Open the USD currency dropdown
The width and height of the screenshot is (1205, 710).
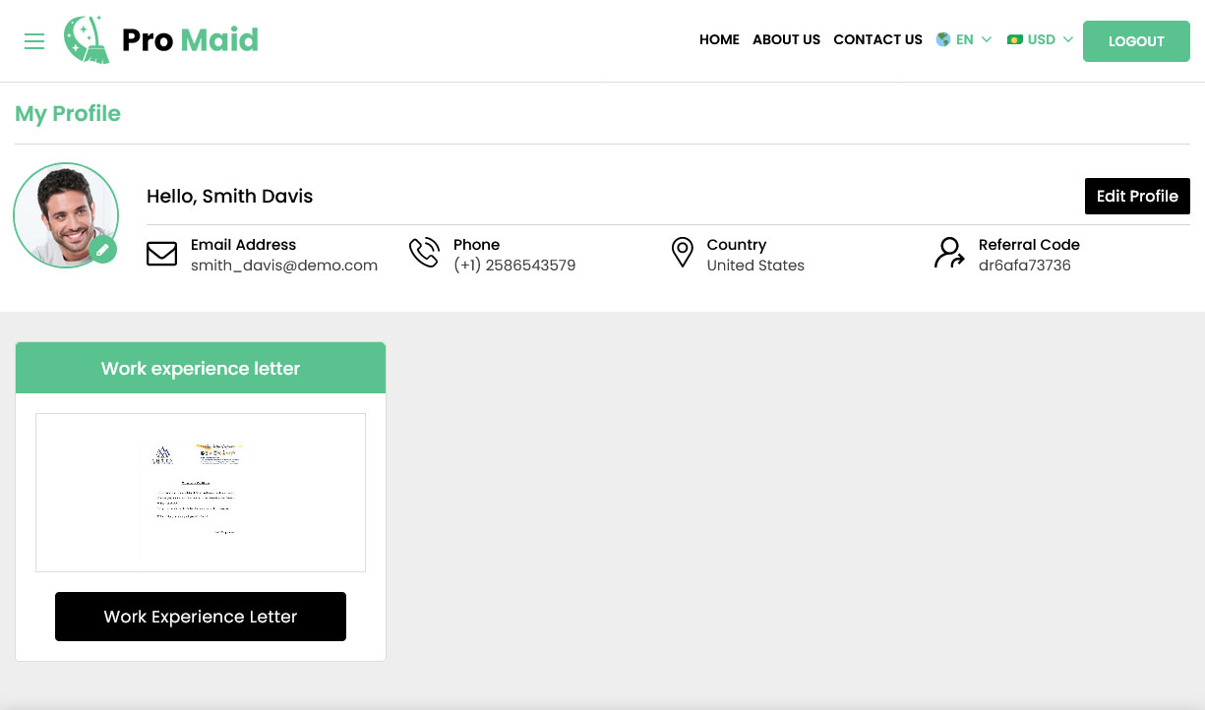click(1040, 39)
